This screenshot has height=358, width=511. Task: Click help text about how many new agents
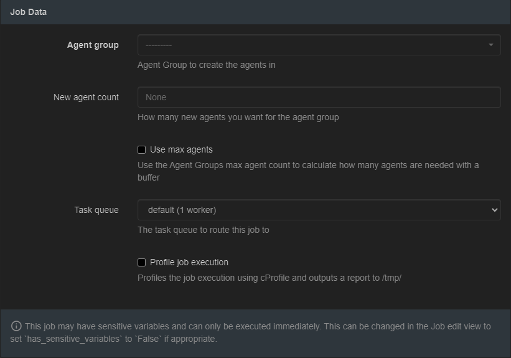tap(238, 117)
